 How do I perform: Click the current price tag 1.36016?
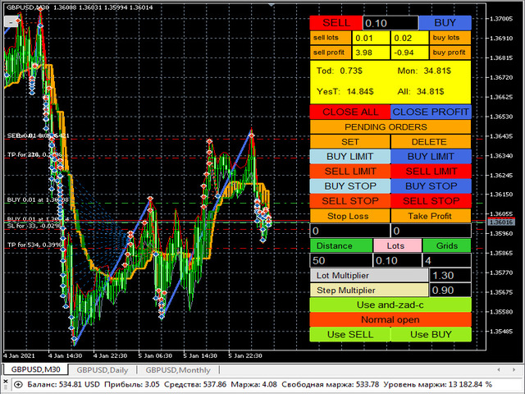click(x=501, y=222)
